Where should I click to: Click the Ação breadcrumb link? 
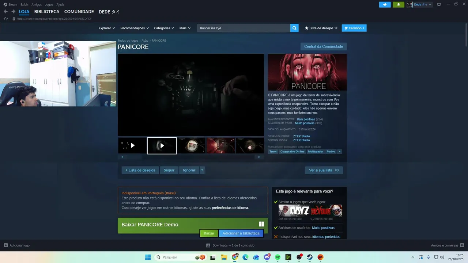pyautogui.click(x=145, y=41)
